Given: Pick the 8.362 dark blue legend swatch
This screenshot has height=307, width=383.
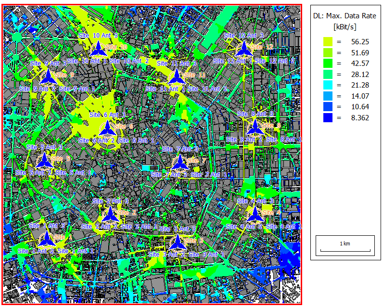Looking at the screenshot, I should (328, 117).
